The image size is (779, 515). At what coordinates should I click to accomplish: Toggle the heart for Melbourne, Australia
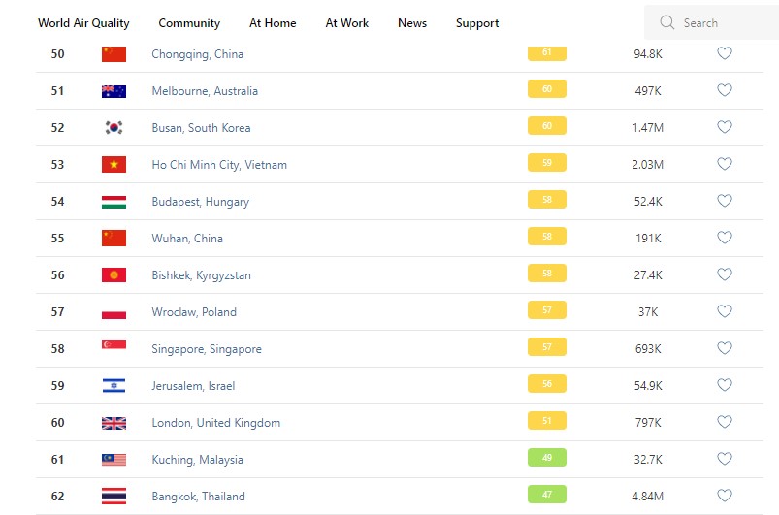click(724, 90)
